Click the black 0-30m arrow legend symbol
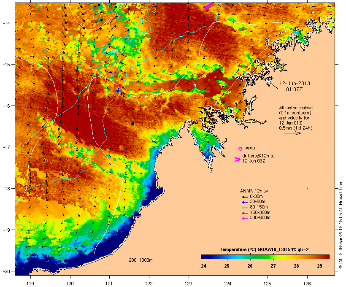The width and height of the screenshot is (346, 287). point(245,197)
